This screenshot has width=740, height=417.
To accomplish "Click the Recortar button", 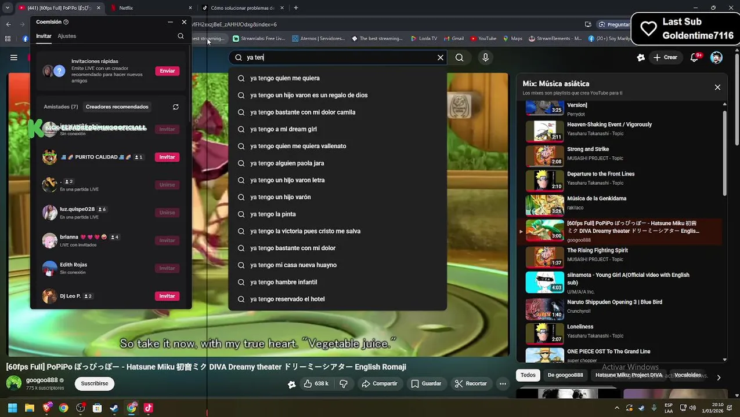I will pyautogui.click(x=471, y=383).
